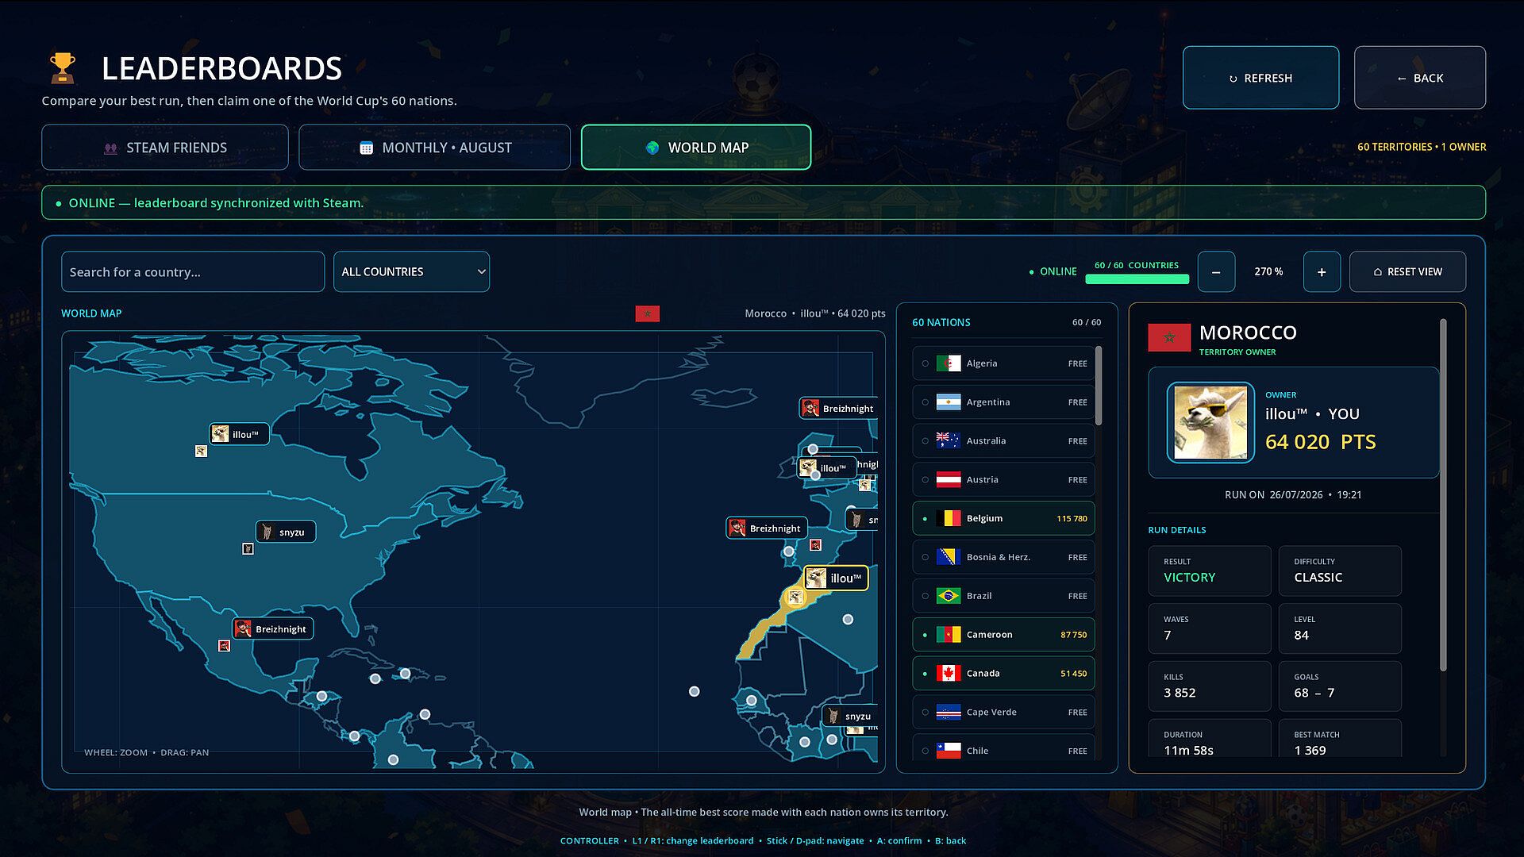The height and width of the screenshot is (857, 1524).
Task: Zoom out with the minus button
Action: click(x=1216, y=272)
